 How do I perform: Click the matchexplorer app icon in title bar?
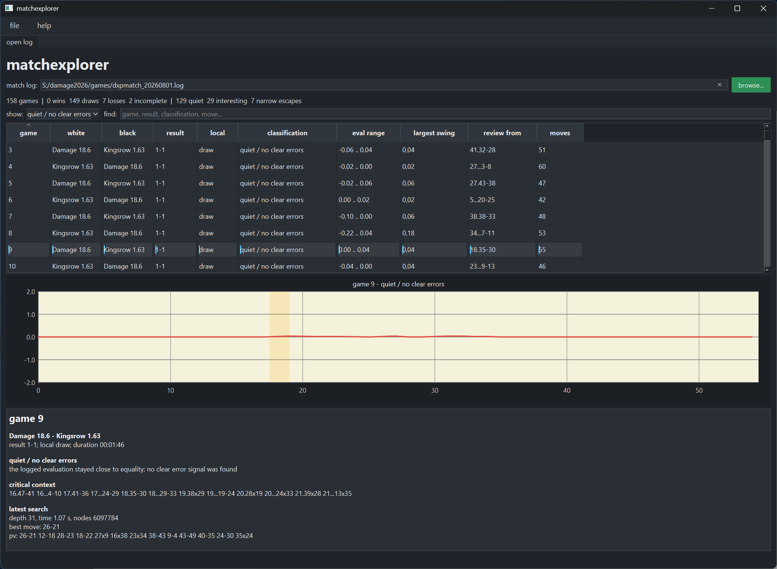pyautogui.click(x=9, y=8)
